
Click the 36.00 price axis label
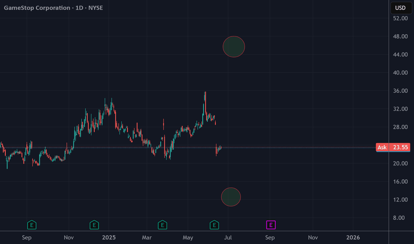pos(400,91)
